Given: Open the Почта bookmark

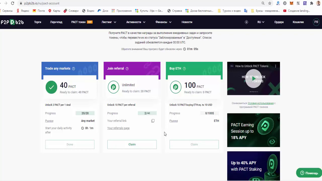Looking at the screenshot, I should (x=39, y=11).
